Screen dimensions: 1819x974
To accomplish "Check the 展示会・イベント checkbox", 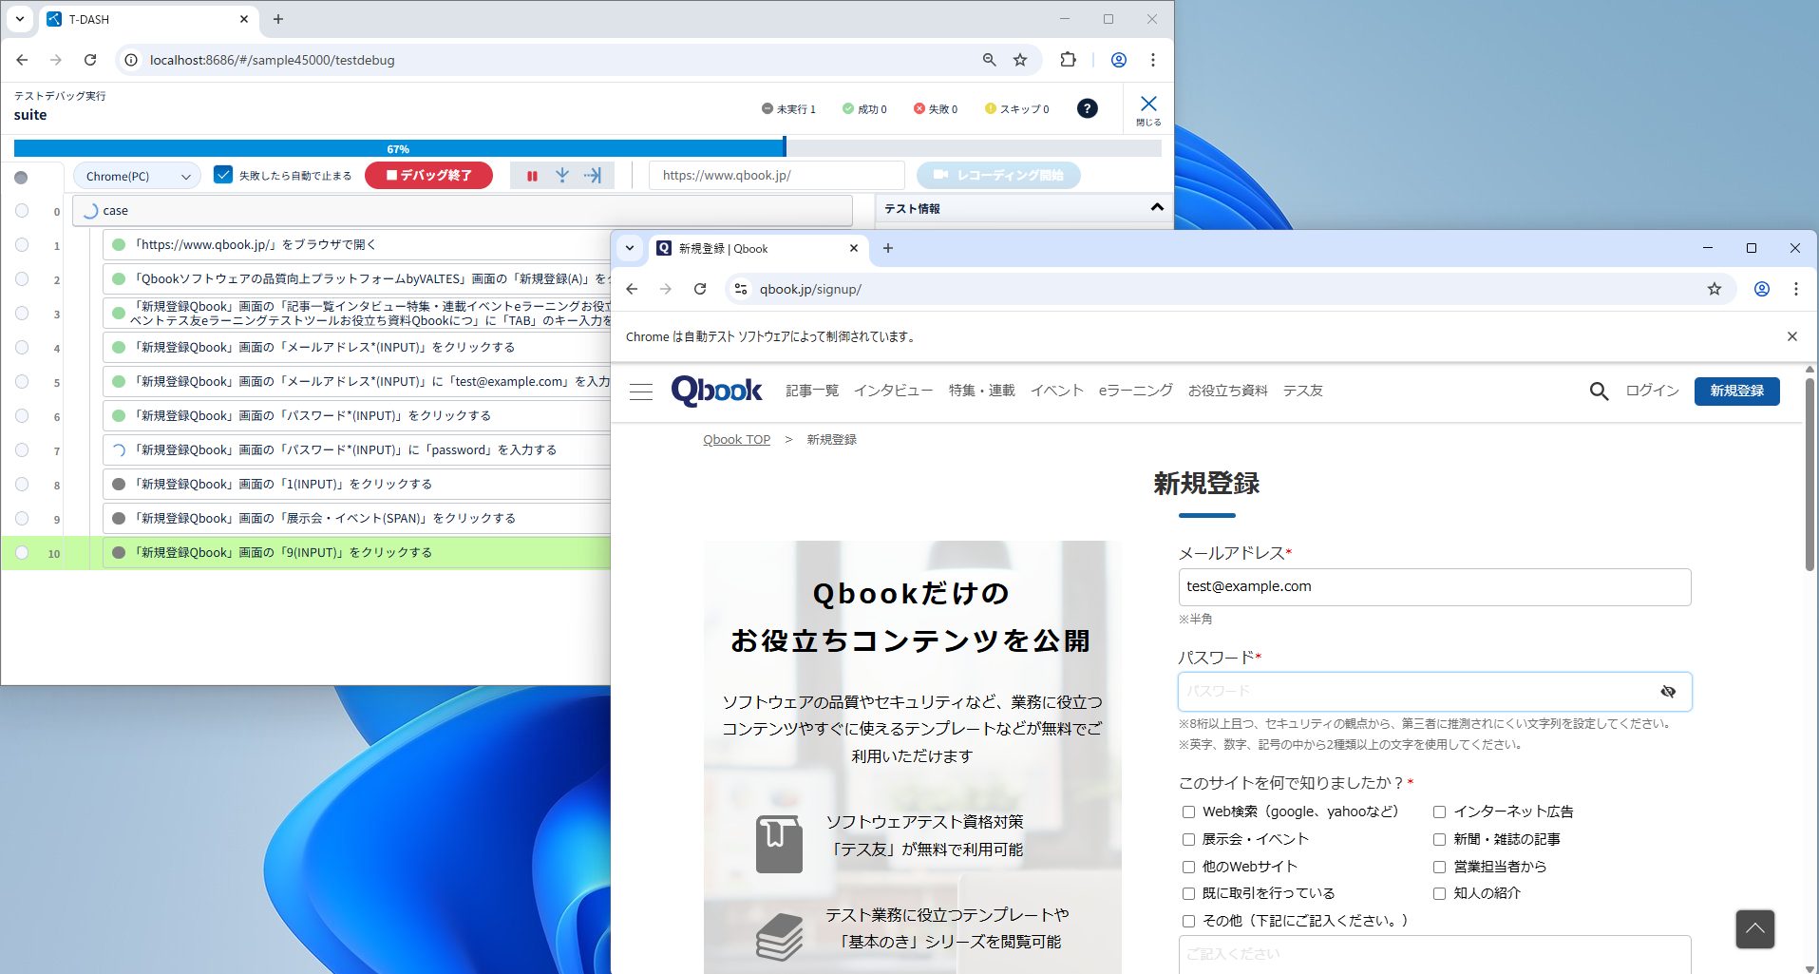I will [x=1188, y=839].
